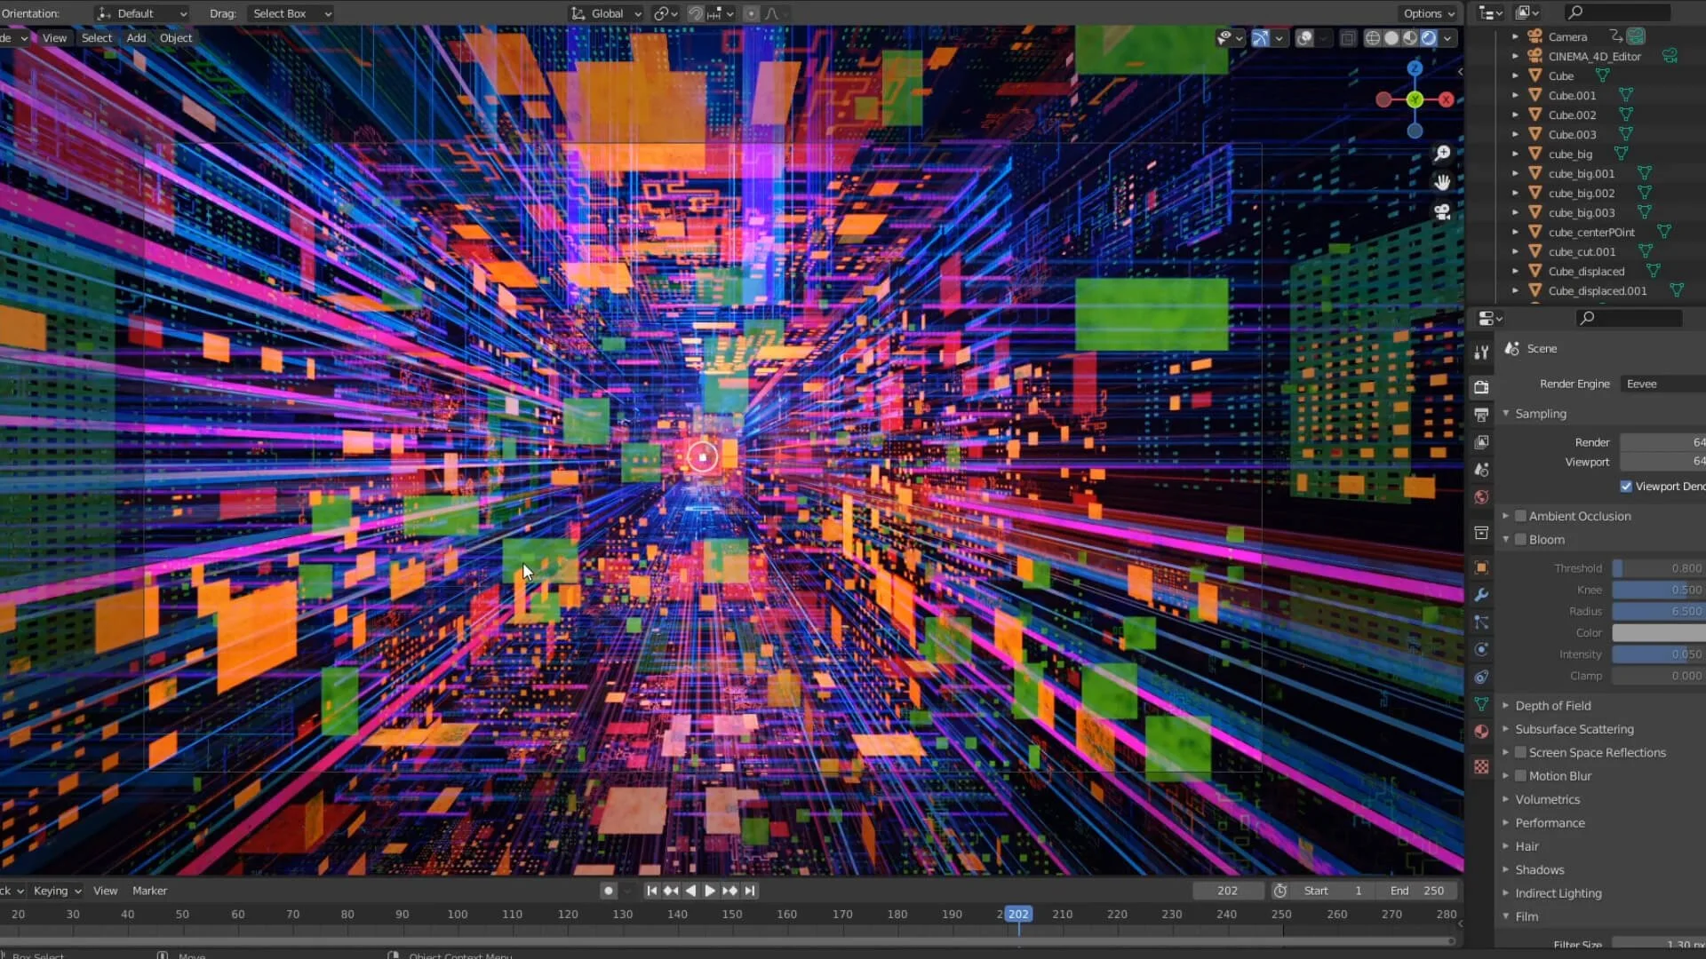The width and height of the screenshot is (1706, 959).
Task: Open the Object menu
Action: point(176,38)
